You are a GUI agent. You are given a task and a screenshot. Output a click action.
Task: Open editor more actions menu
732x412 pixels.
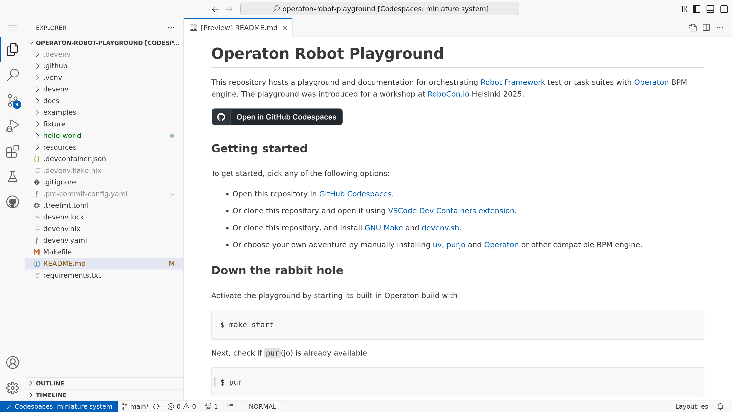pyautogui.click(x=720, y=28)
